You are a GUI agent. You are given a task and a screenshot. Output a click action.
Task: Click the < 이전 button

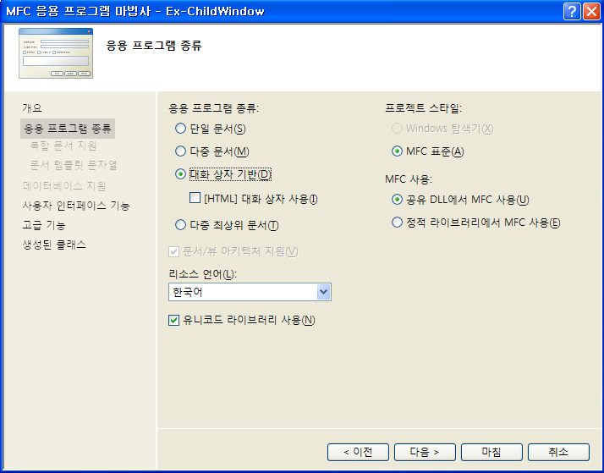(x=358, y=452)
